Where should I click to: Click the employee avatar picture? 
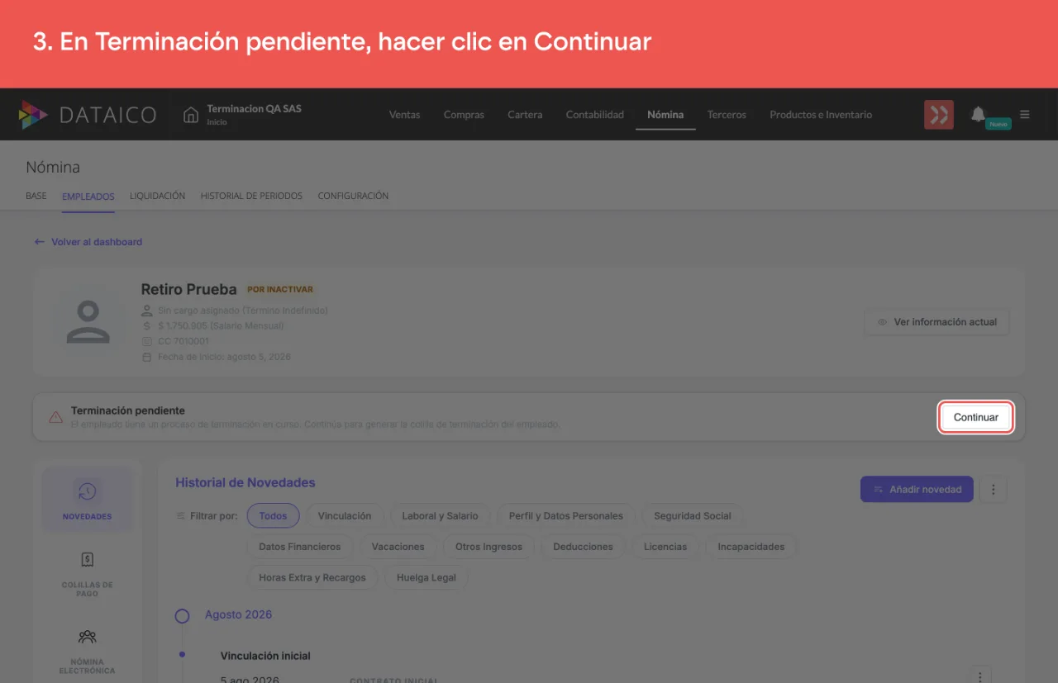click(88, 322)
